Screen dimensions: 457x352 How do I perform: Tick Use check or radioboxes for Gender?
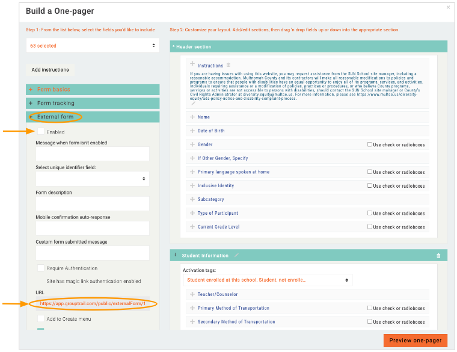370,144
